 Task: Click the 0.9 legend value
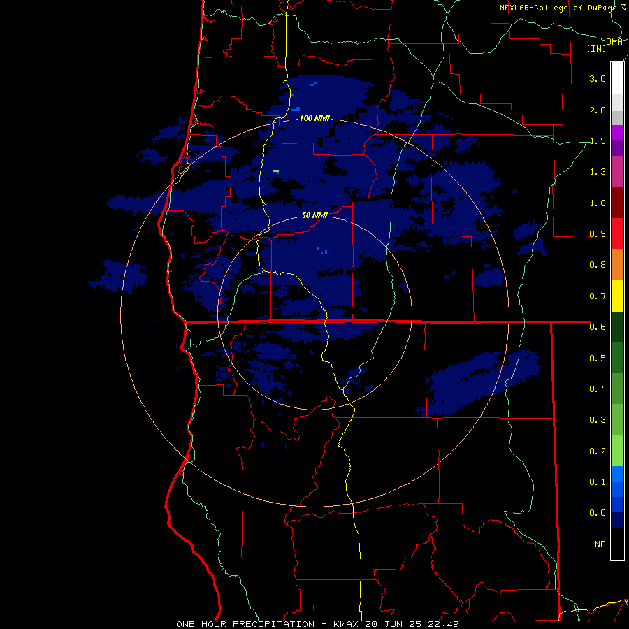coord(598,234)
